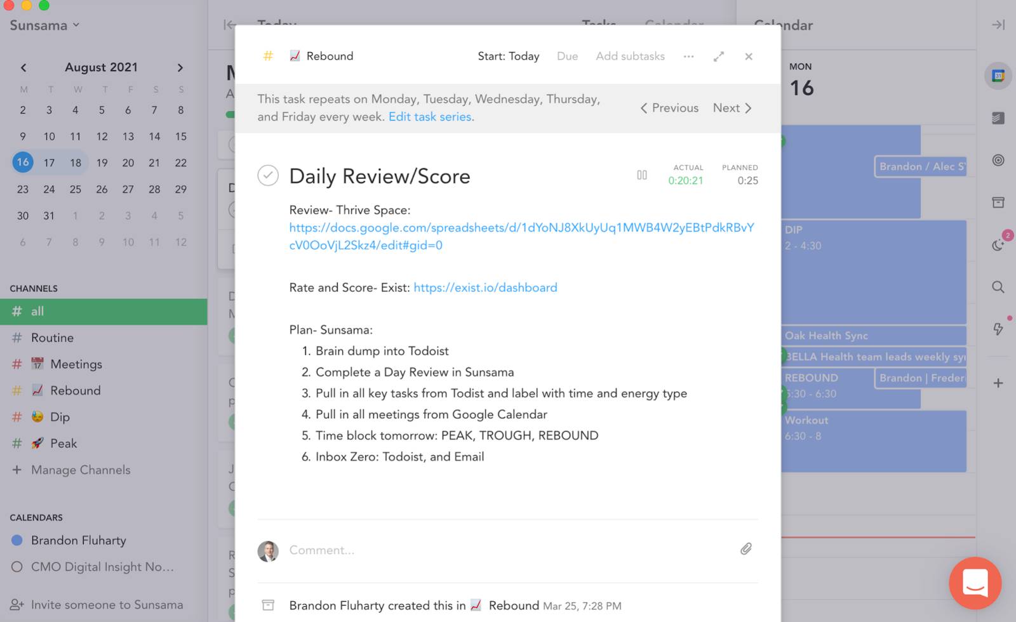This screenshot has height=622, width=1016.
Task: Select August 17 in mini calendar
Action: click(x=49, y=162)
